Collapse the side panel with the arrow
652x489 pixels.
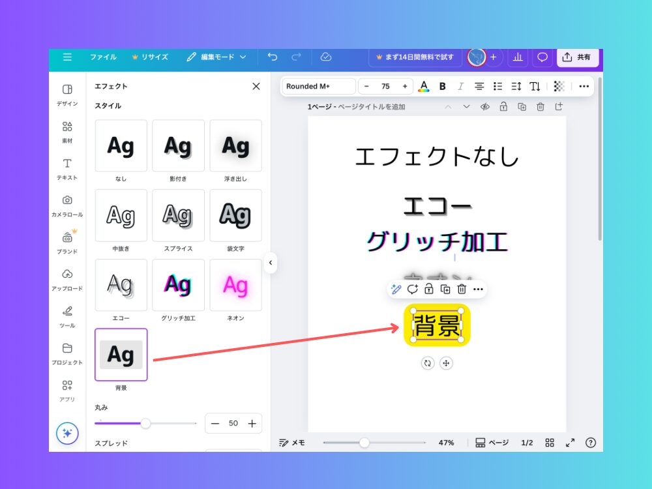(x=271, y=263)
